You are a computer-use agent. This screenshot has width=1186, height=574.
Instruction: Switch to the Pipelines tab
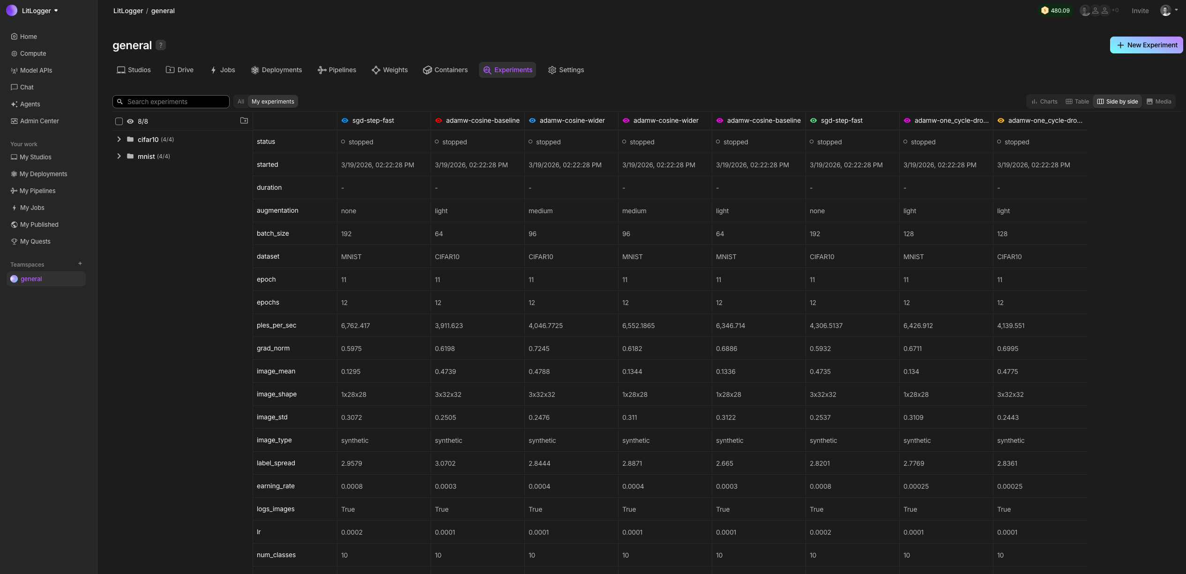coord(337,70)
